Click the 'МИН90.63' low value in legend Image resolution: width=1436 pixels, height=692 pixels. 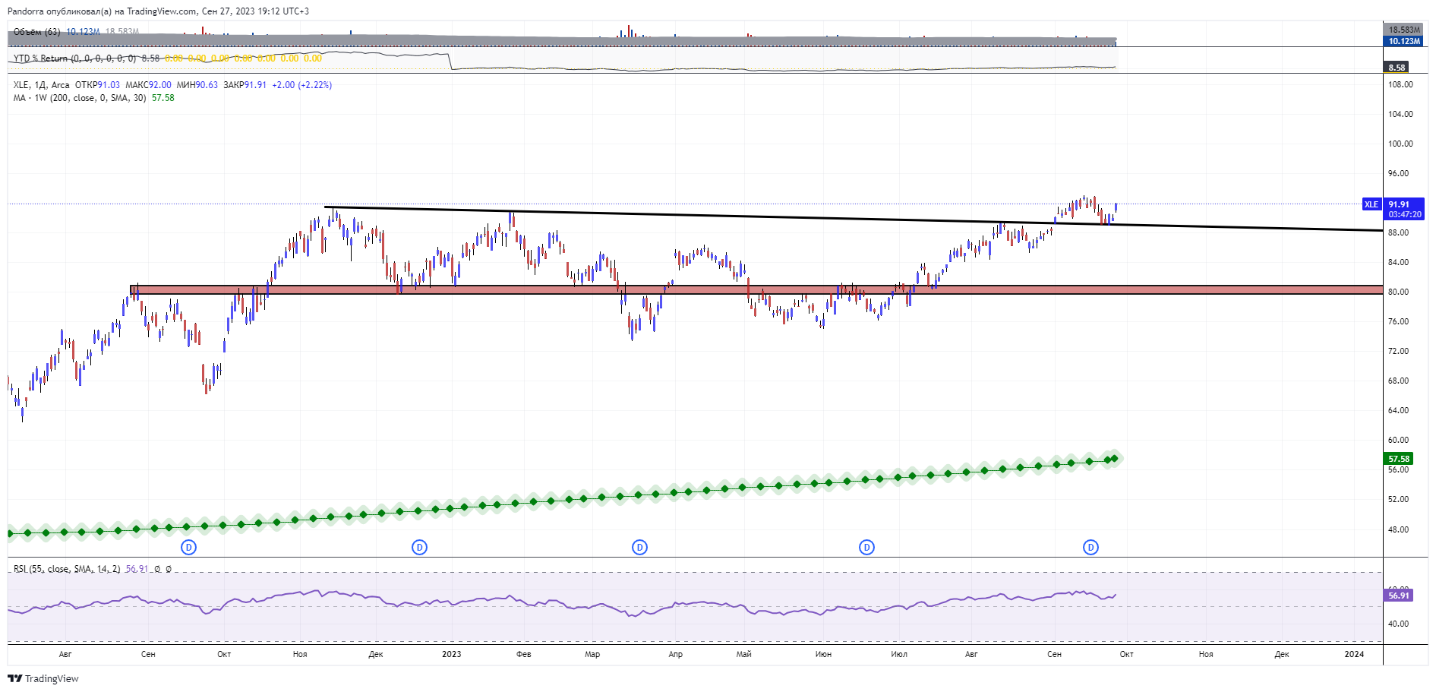pos(197,85)
